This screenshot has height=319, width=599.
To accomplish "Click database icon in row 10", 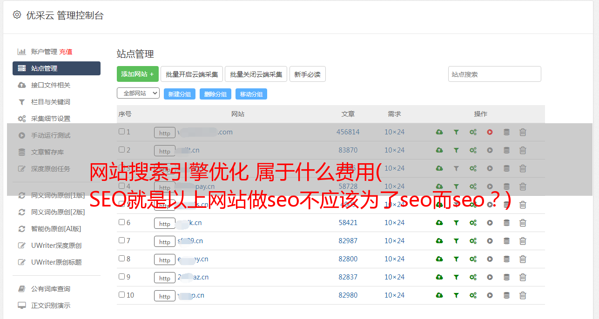I will [506, 295].
